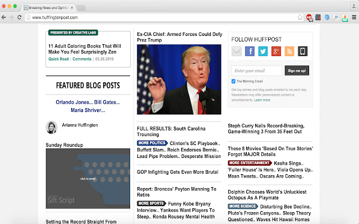Click the Comments link
359x224 pixels.
(x=82, y=59)
